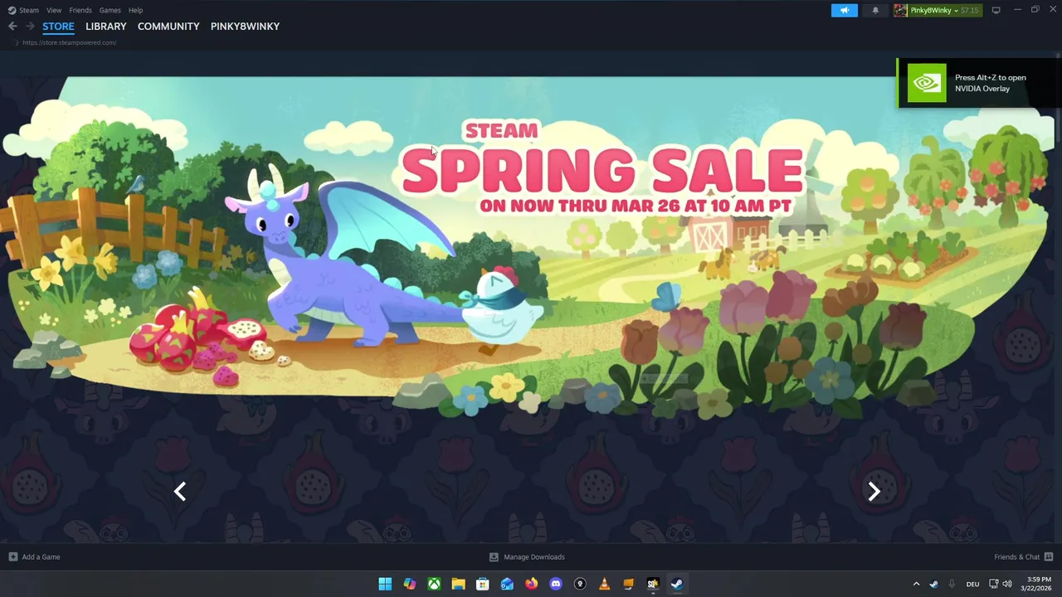Open Copilot from the taskbar
This screenshot has height=597, width=1062.
click(409, 584)
